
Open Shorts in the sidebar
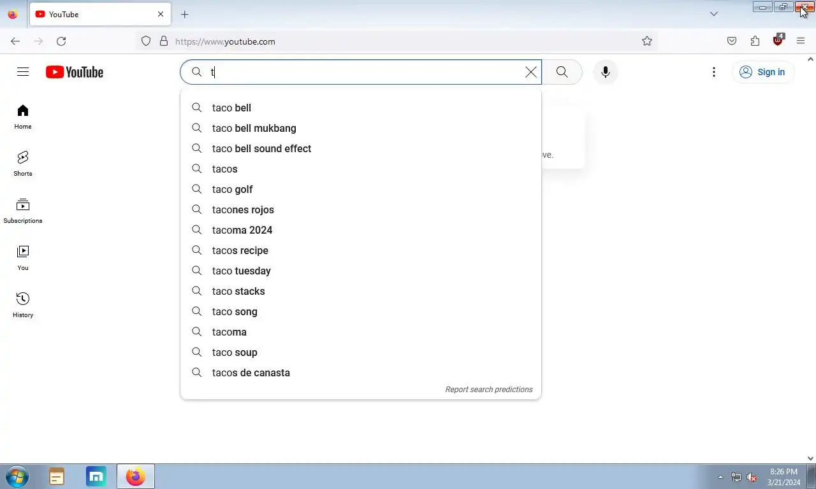click(23, 164)
